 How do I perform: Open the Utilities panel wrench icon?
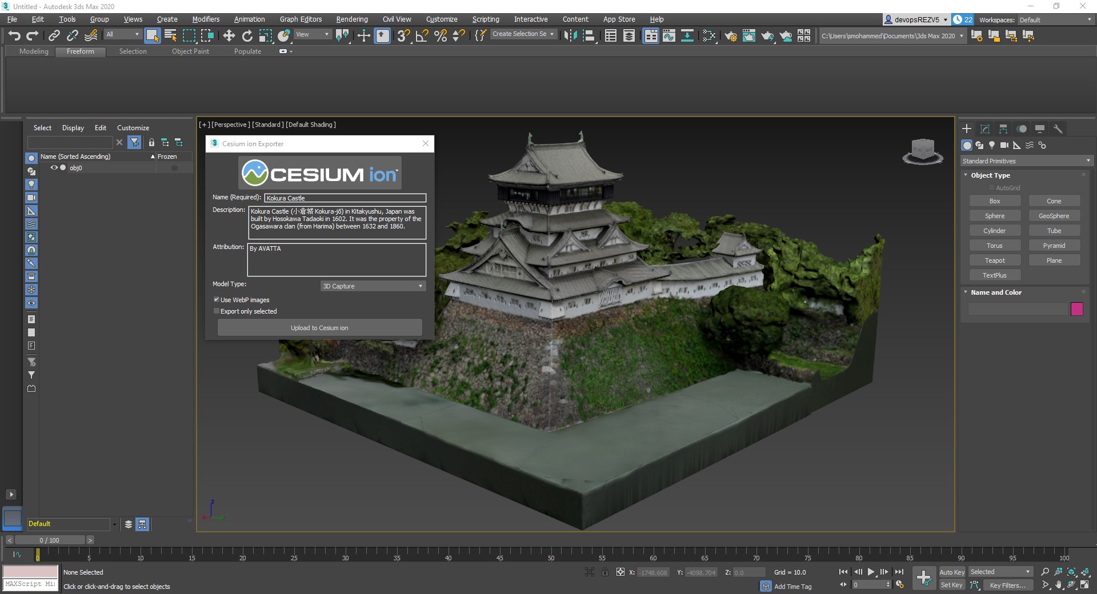[1058, 129]
